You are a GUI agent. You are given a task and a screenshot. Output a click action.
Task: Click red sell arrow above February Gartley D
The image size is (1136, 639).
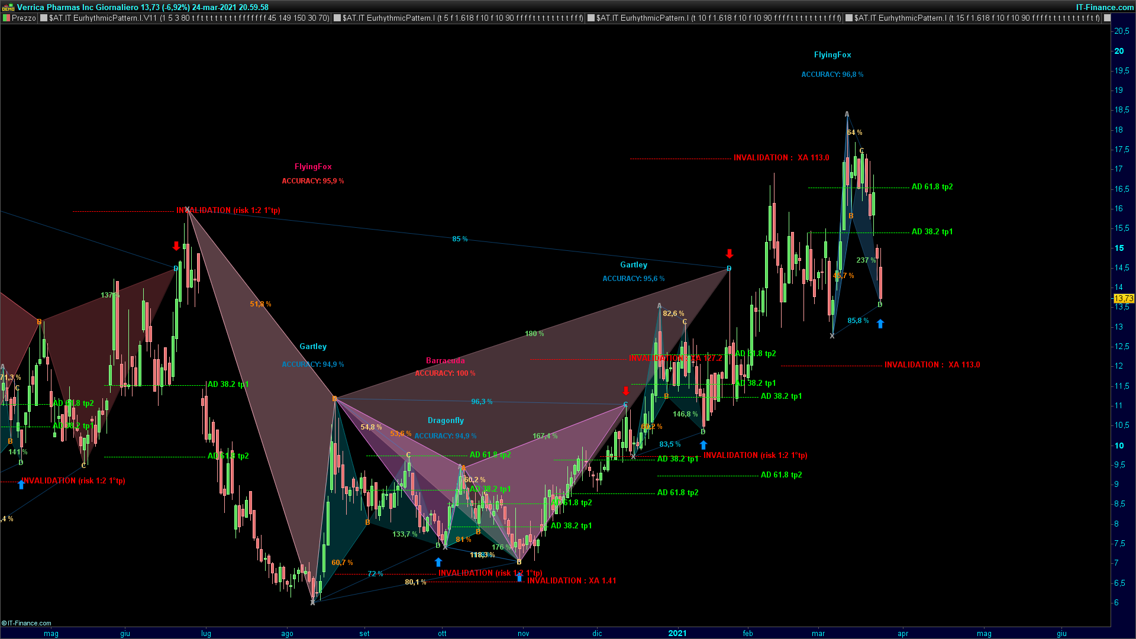(730, 254)
